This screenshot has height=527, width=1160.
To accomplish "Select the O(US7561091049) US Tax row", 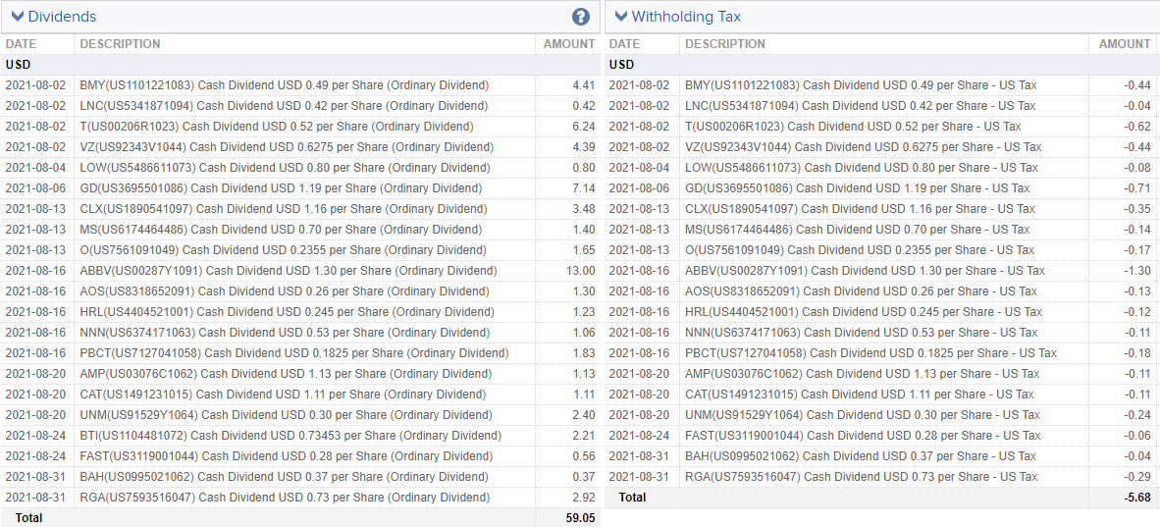I will (882, 251).
